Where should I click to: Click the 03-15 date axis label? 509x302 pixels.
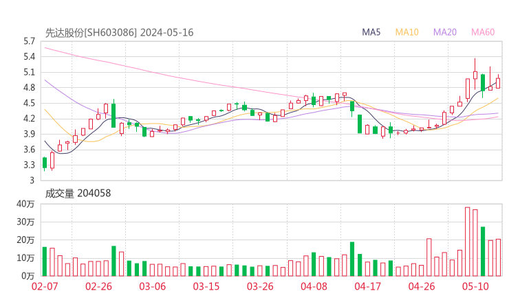pyautogui.click(x=206, y=286)
